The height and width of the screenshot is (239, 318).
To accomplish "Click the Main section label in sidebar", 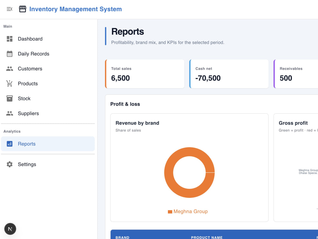I will pos(8,26).
